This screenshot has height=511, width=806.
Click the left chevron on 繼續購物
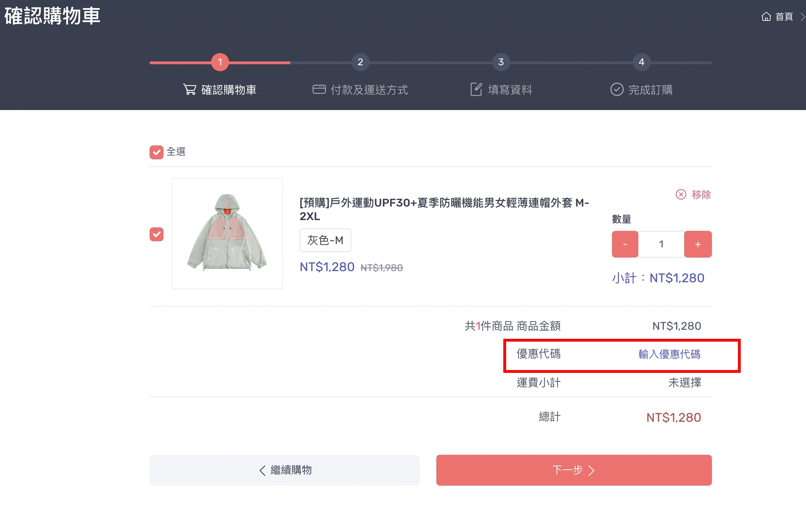[262, 470]
